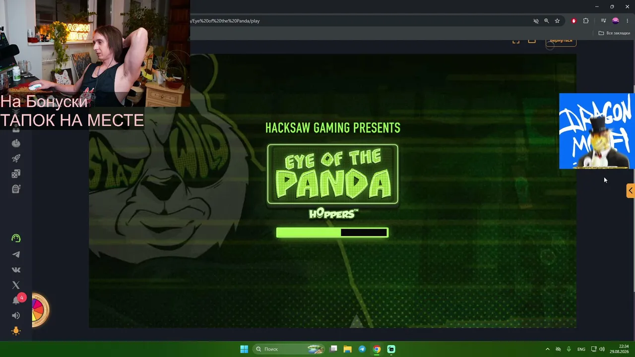Open the Telegram link in sidebar
The width and height of the screenshot is (635, 357).
point(16,254)
